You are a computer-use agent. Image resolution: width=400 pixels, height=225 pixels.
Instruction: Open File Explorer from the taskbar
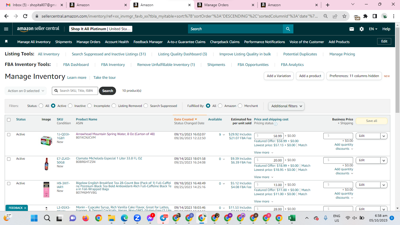pyautogui.click(x=111, y=218)
